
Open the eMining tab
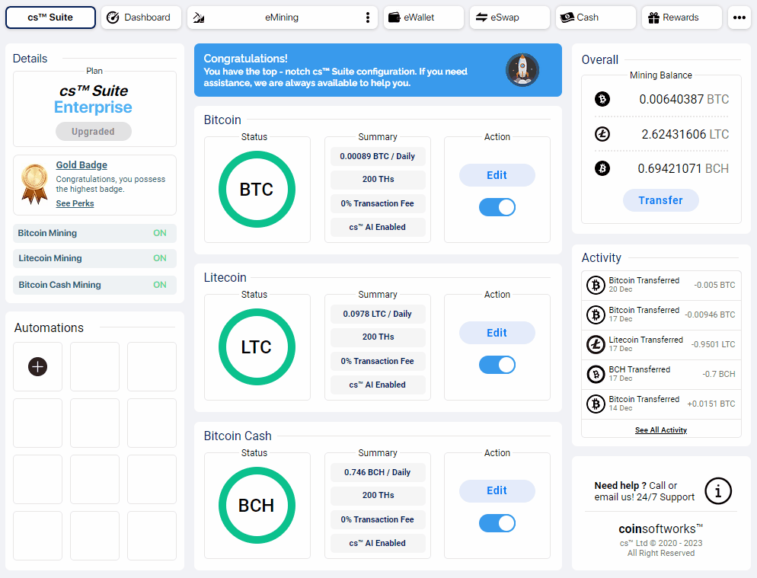click(x=282, y=18)
